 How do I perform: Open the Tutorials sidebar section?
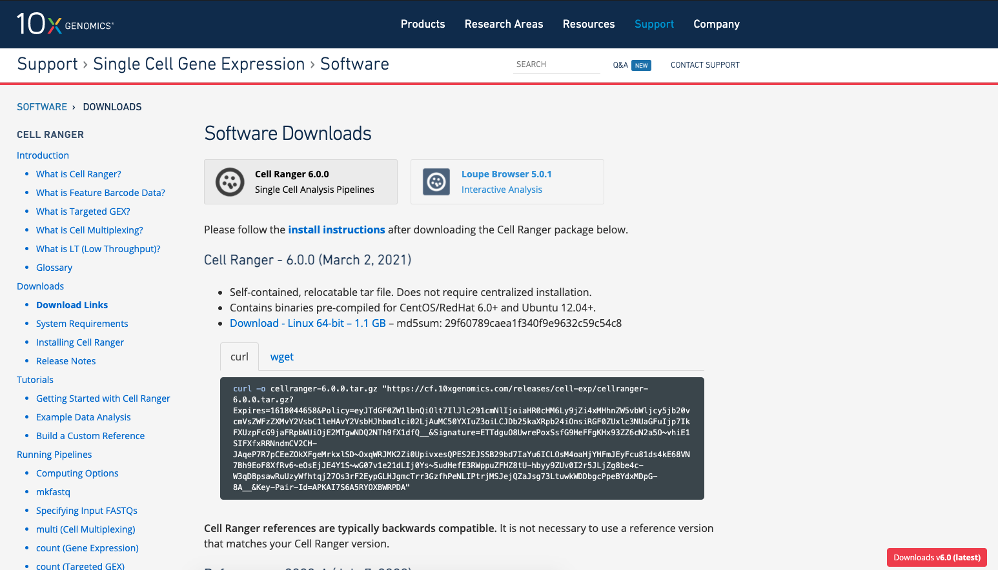click(x=35, y=380)
